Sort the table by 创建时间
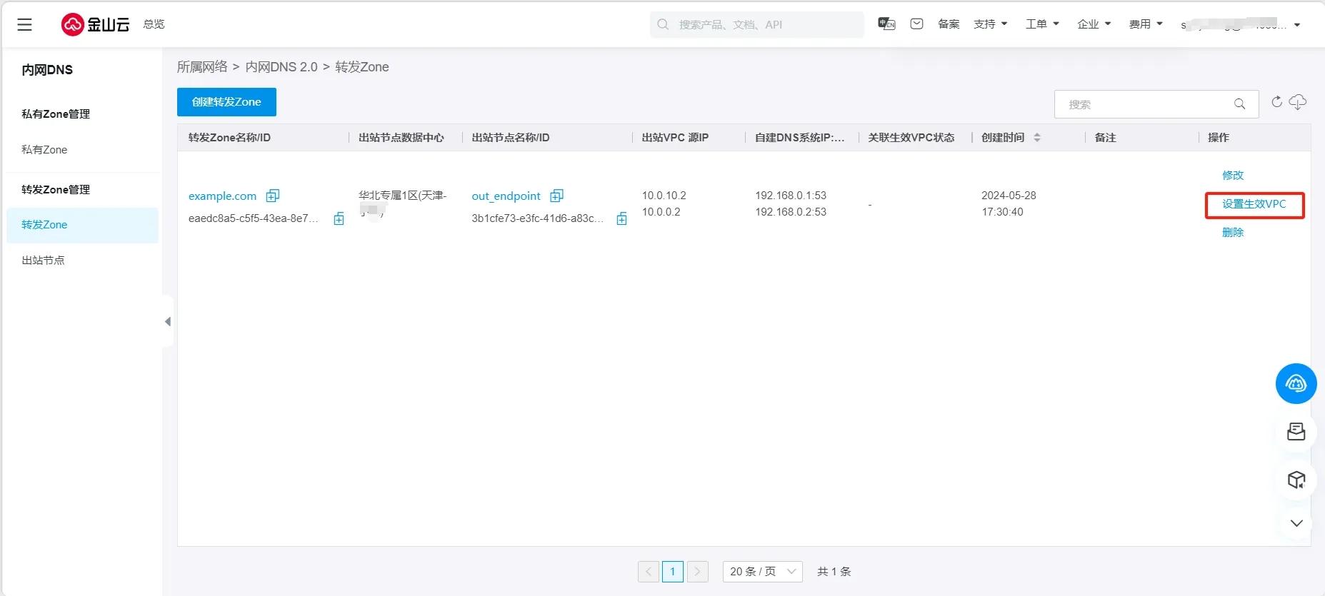This screenshot has width=1325, height=596. 1036,138
